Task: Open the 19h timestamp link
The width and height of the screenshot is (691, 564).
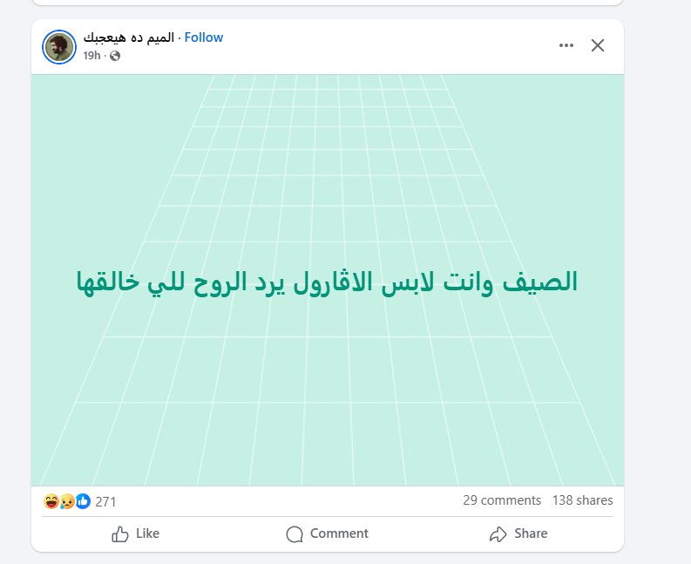Action: tap(91, 56)
